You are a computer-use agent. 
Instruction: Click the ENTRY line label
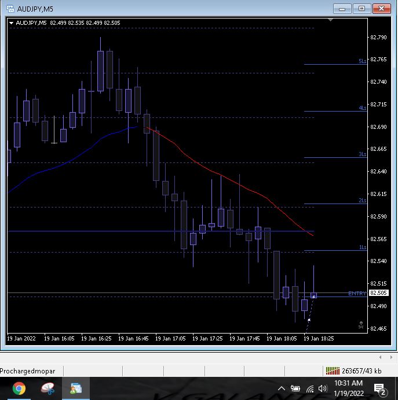[357, 294]
